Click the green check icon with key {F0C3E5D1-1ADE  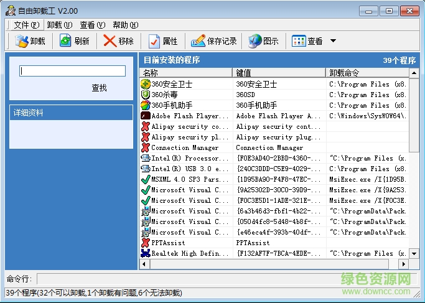[146, 200]
